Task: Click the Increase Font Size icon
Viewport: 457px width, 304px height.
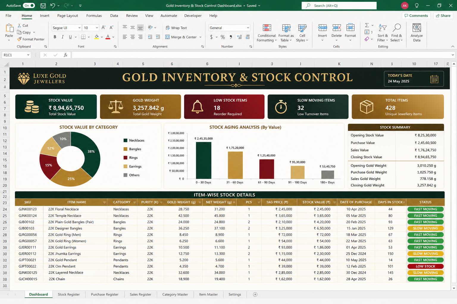Action: pyautogui.click(x=104, y=28)
